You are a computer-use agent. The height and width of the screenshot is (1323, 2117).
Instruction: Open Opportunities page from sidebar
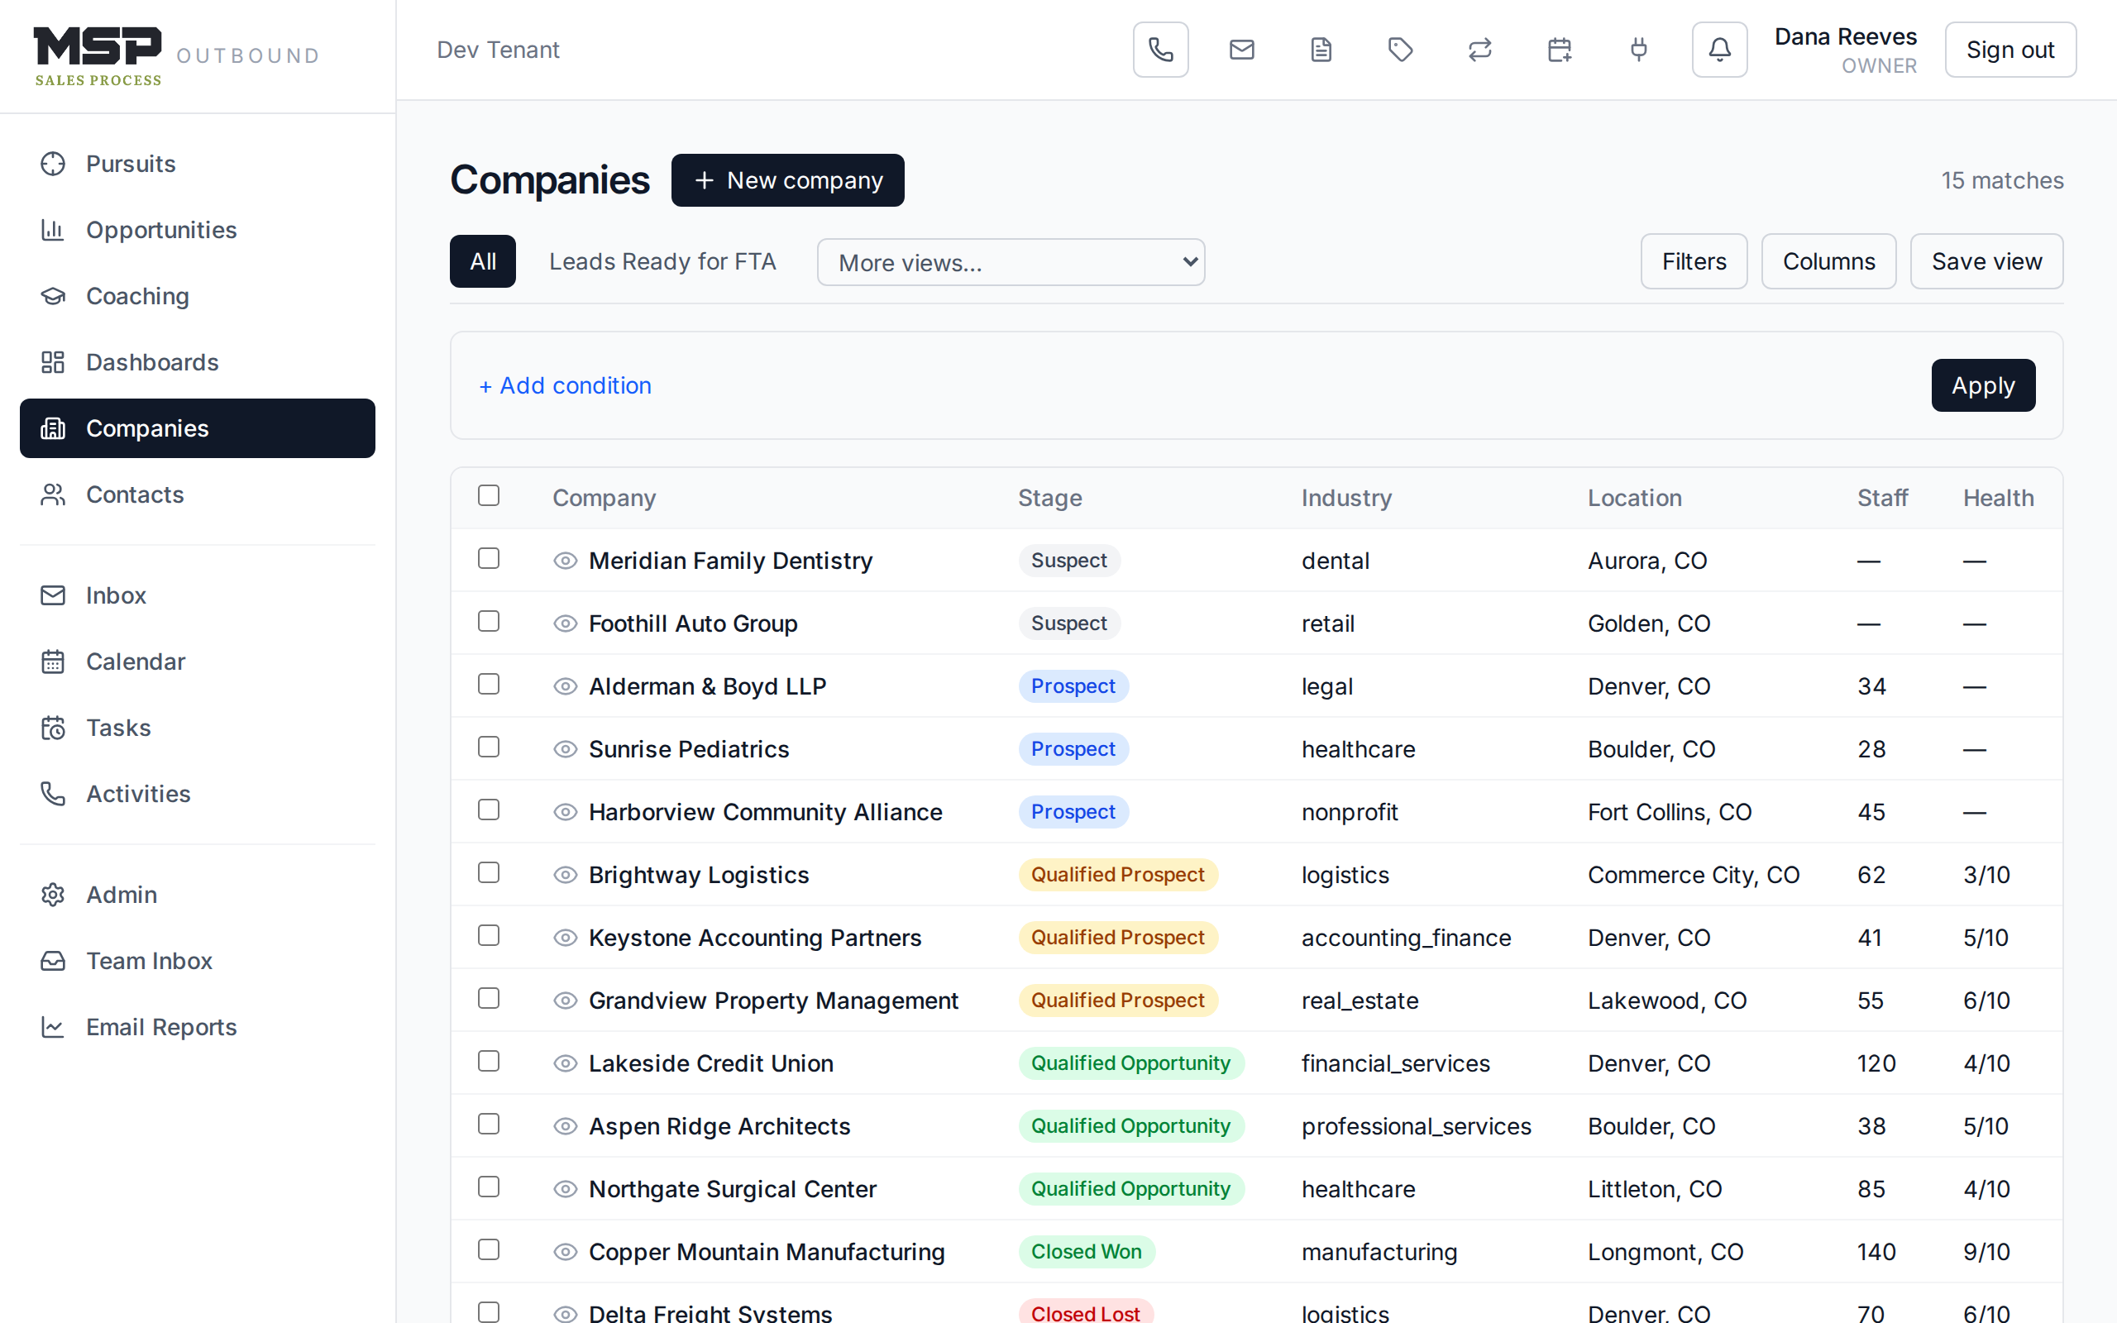(x=198, y=230)
